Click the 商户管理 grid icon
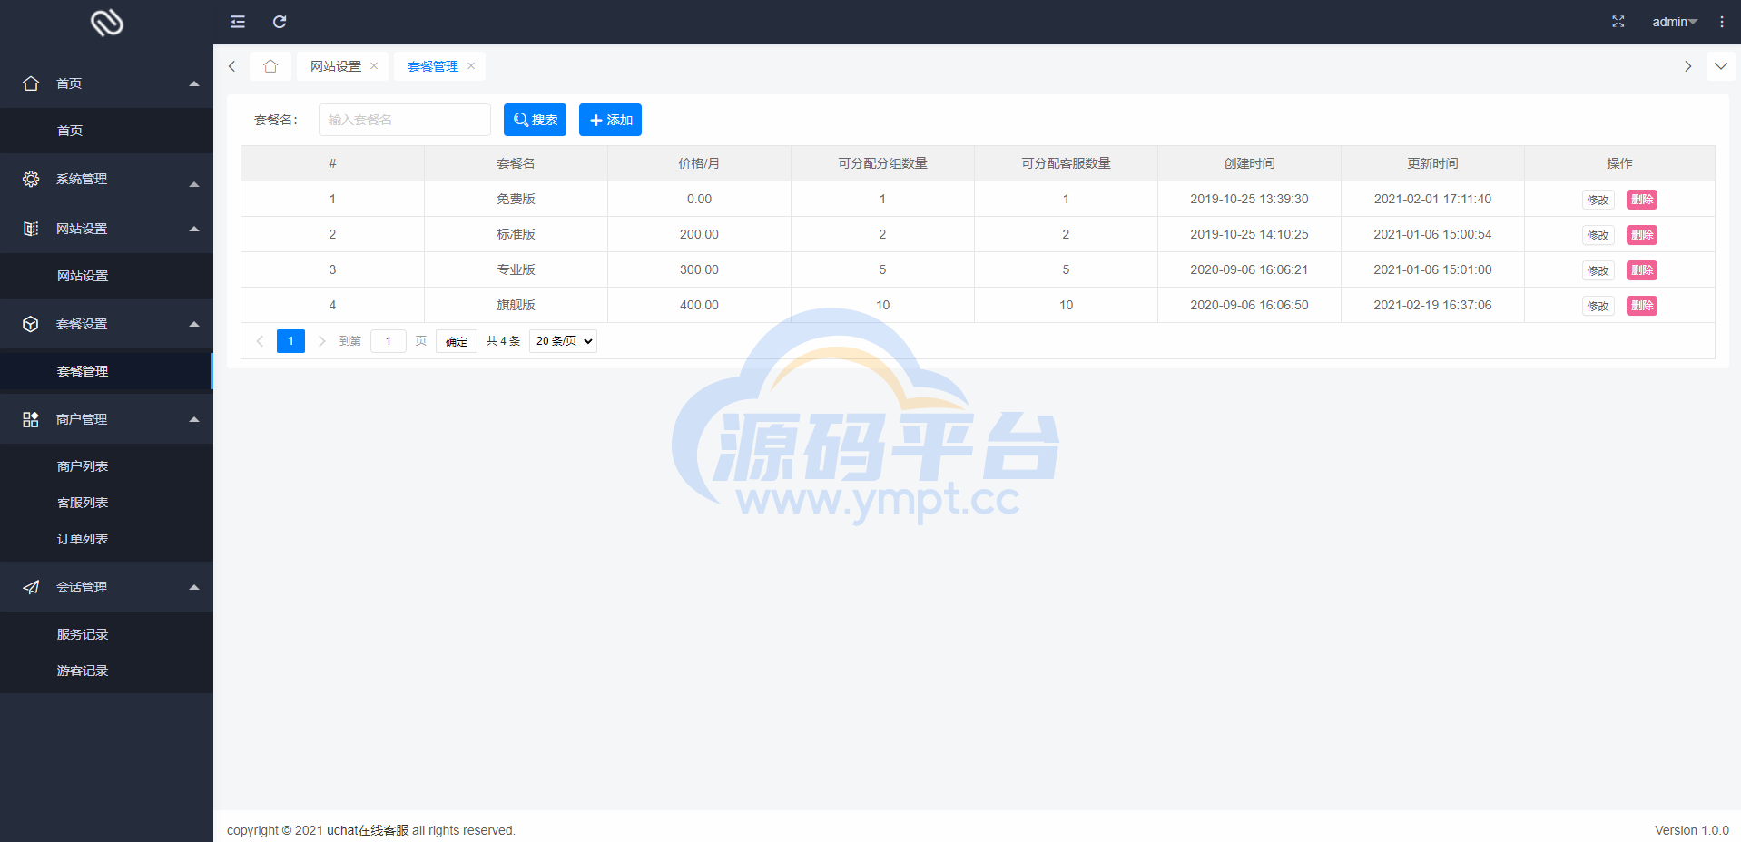 click(x=31, y=419)
